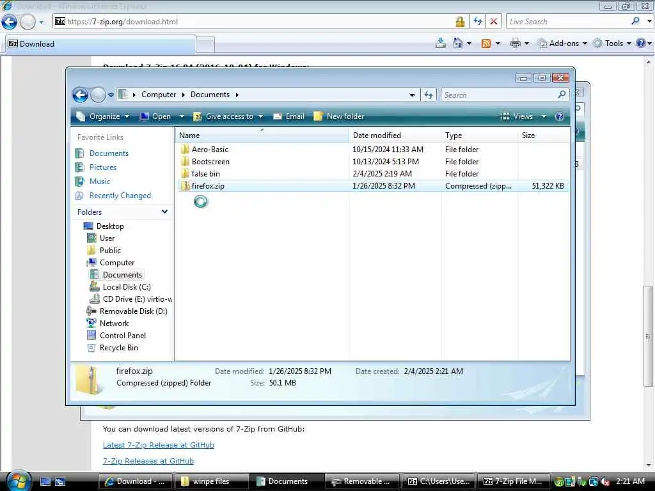The height and width of the screenshot is (491, 655).
Task: Select the false bin folder
Action: click(x=205, y=174)
